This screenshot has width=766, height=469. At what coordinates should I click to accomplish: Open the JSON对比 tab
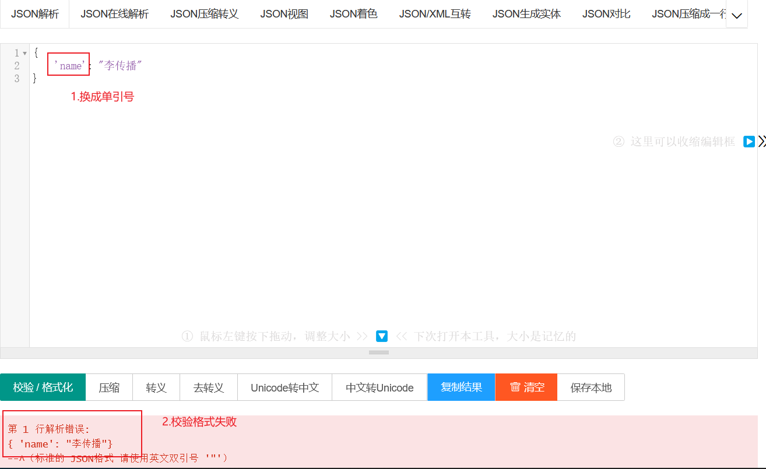pyautogui.click(x=606, y=14)
